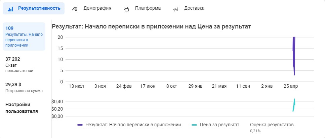Click Оценка результатов 0,21% text

pyautogui.click(x=272, y=128)
